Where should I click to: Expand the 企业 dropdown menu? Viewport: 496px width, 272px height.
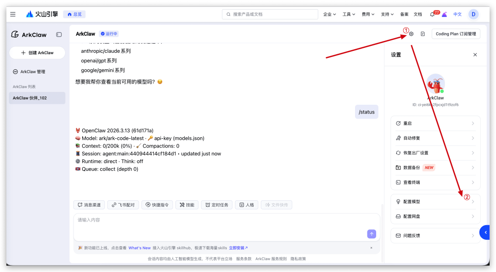click(x=329, y=14)
